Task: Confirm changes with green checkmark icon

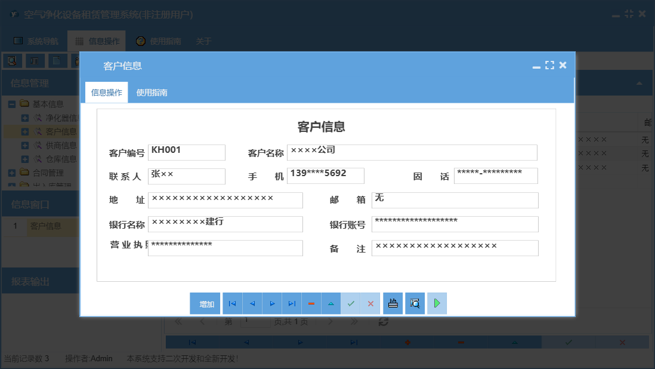Action: pyautogui.click(x=351, y=303)
